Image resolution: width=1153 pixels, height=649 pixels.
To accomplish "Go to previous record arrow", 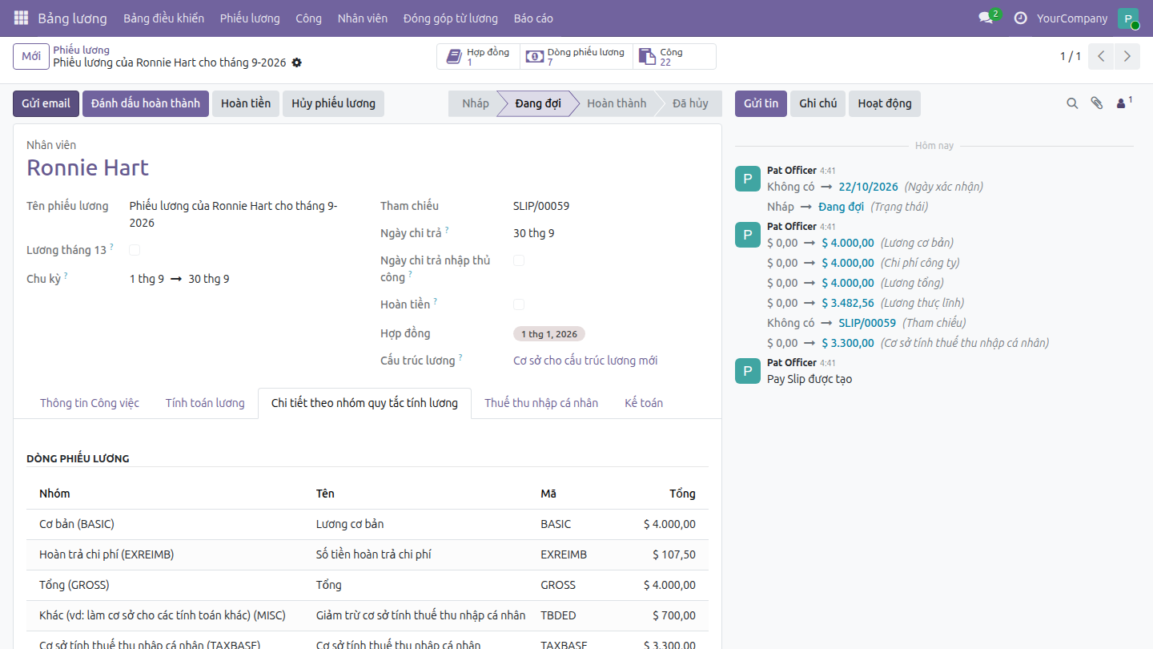I will click(x=1102, y=56).
